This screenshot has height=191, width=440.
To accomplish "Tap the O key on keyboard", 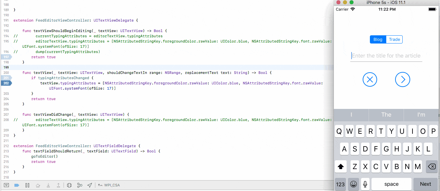I will pyautogui.click(x=423, y=131).
